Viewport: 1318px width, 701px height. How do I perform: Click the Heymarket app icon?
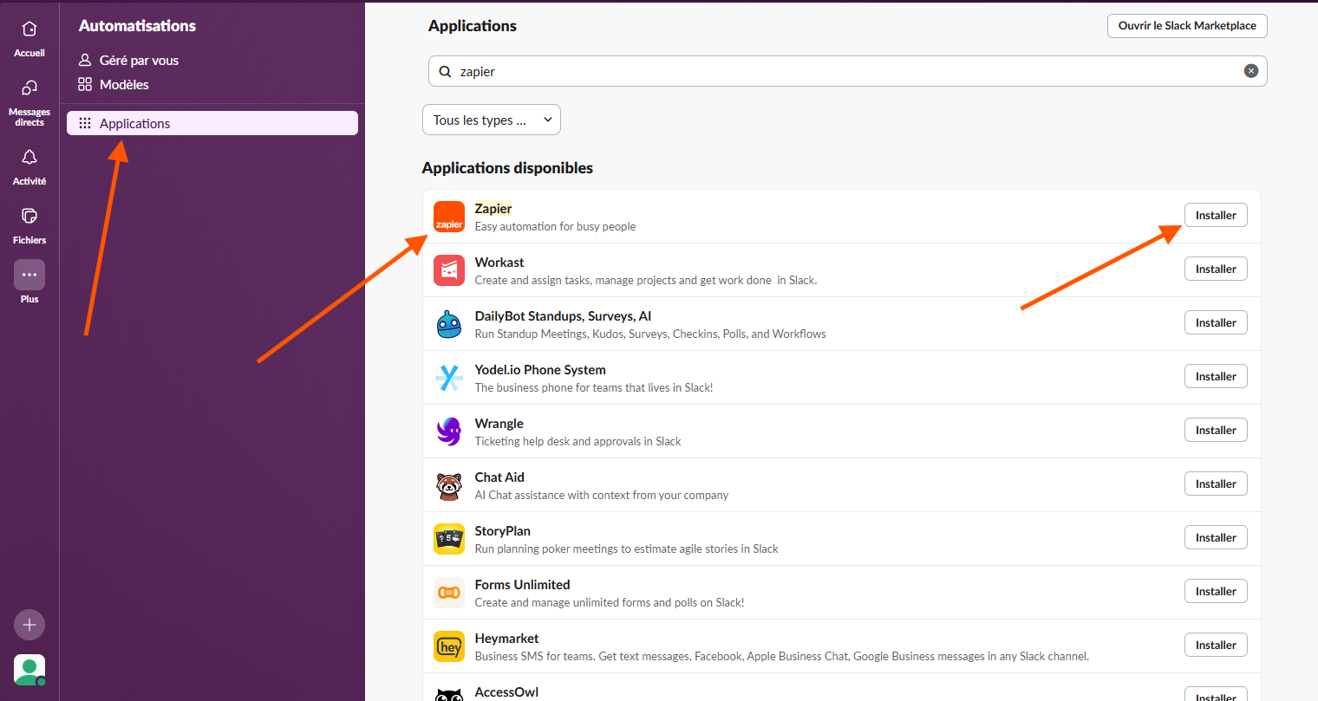(x=449, y=646)
